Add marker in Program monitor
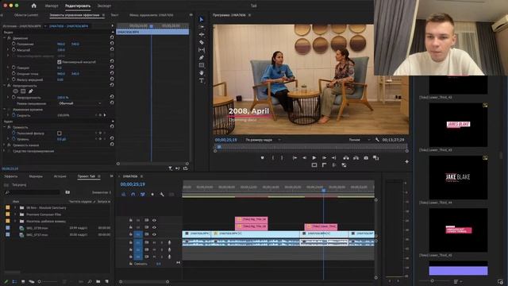 tap(263, 158)
